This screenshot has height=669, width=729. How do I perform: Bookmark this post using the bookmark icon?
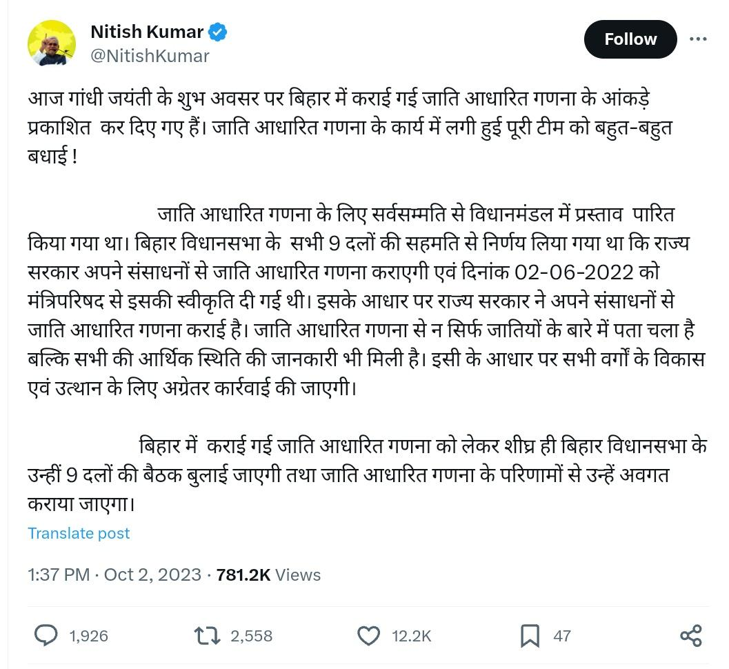(x=530, y=635)
